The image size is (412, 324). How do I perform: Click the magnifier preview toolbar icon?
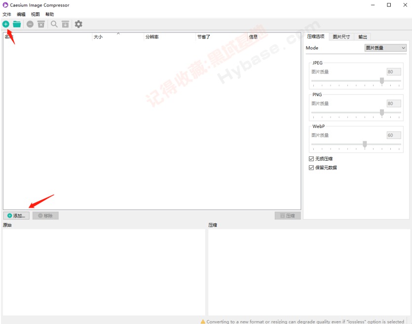tap(54, 24)
